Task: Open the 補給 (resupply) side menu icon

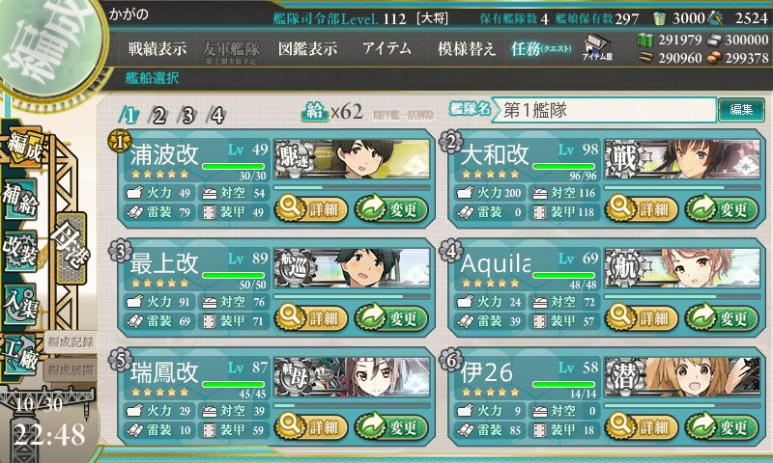Action: point(20,201)
